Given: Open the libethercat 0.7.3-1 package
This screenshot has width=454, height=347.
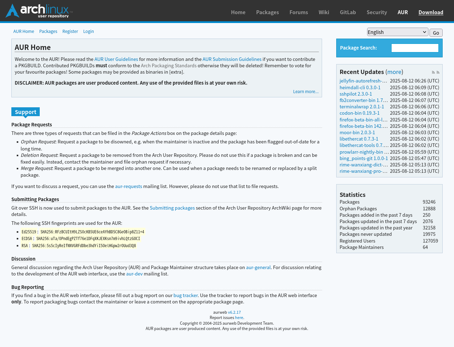Looking at the screenshot, I should point(359,139).
